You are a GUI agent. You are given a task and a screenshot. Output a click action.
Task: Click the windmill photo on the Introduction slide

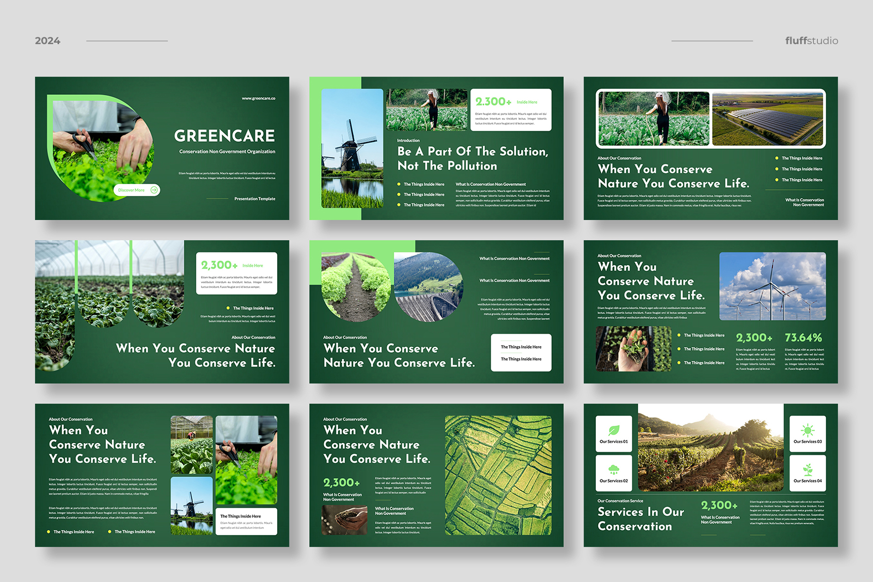pyautogui.click(x=352, y=148)
